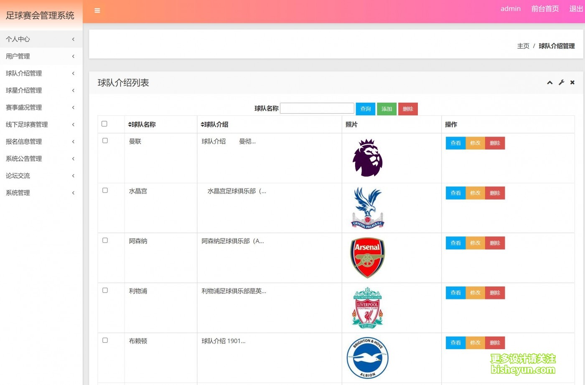Expand the 线下足球赛管理 sidebar menu

41,124
